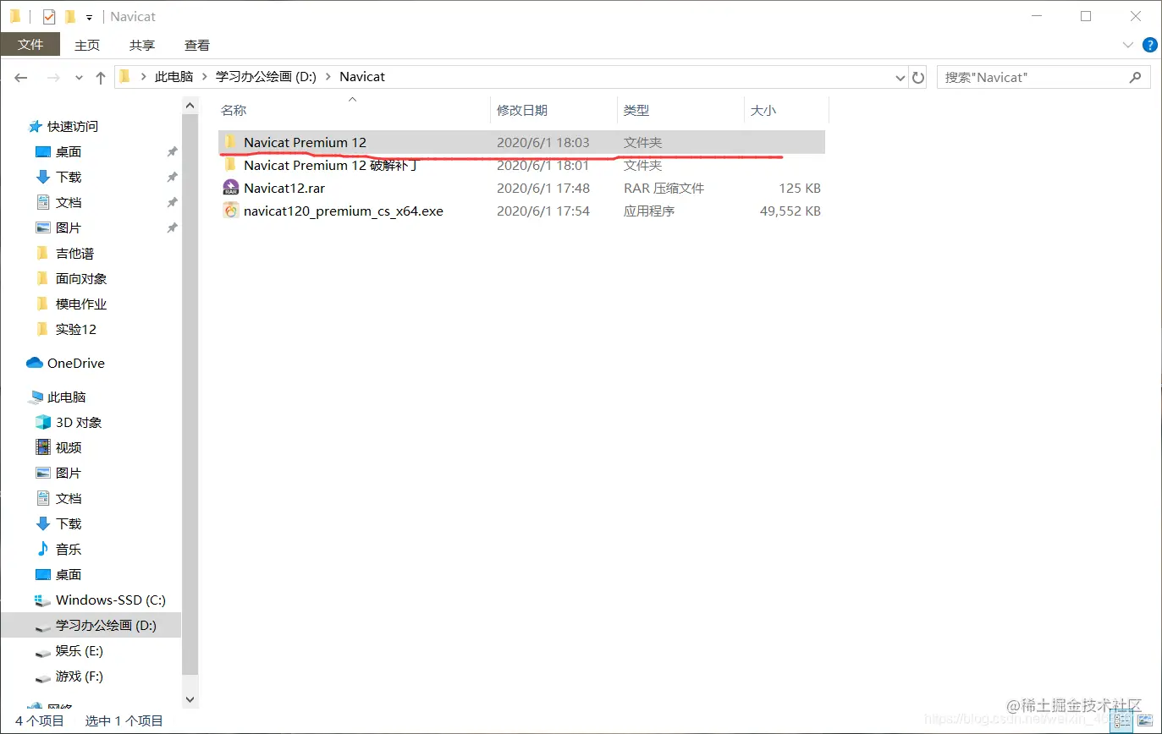The height and width of the screenshot is (734, 1162).
Task: Open the recent locations dropdown arrow
Action: (79, 78)
